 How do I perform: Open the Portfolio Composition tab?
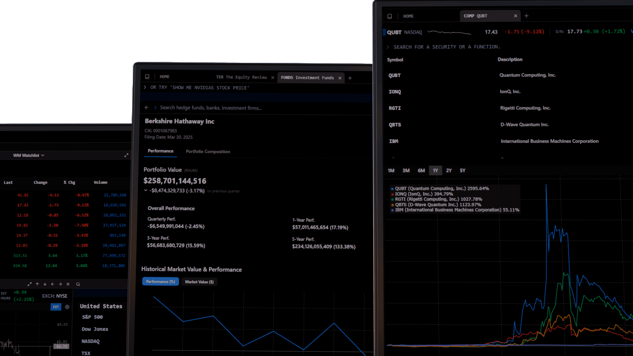pyautogui.click(x=208, y=152)
